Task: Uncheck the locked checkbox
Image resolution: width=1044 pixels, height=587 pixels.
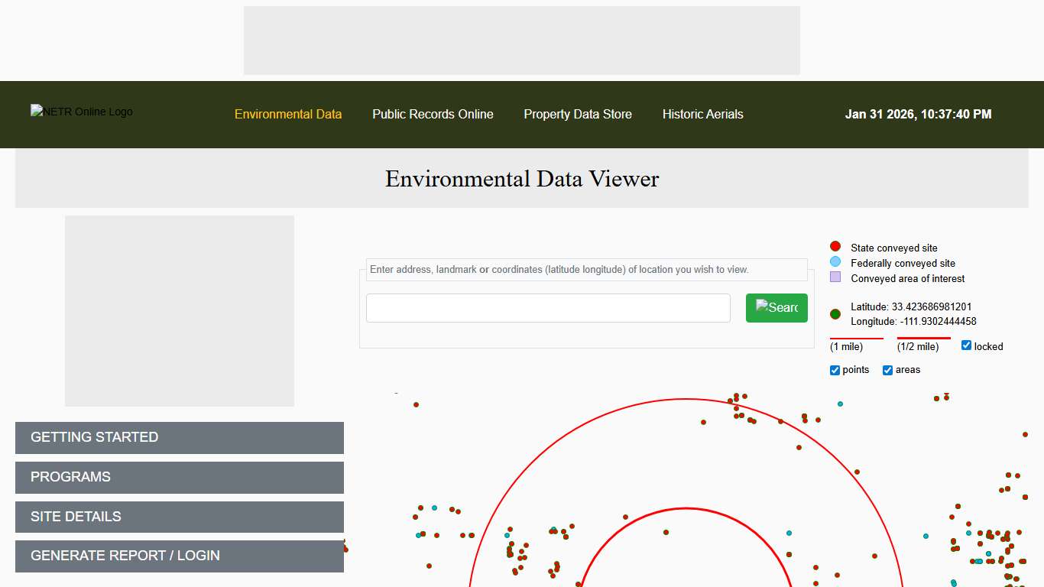Action: click(x=965, y=345)
